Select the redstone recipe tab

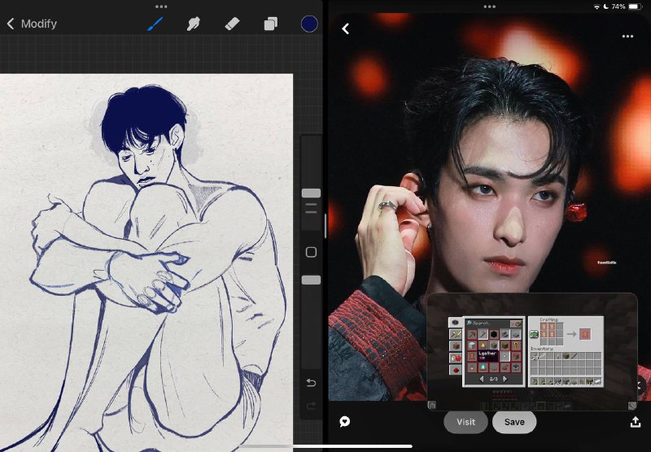click(456, 369)
